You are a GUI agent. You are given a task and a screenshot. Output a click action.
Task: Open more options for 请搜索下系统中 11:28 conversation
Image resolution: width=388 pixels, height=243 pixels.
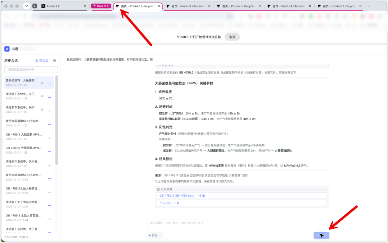(49, 97)
